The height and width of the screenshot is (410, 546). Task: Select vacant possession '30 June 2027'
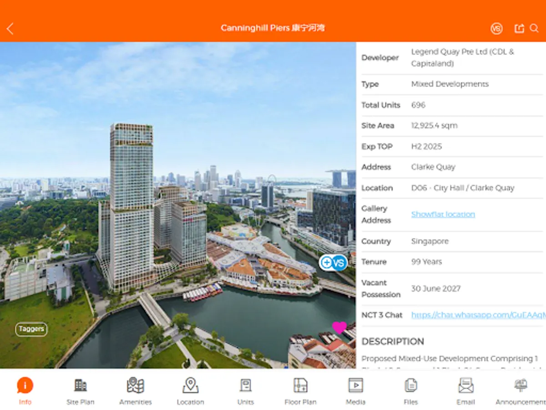436,288
